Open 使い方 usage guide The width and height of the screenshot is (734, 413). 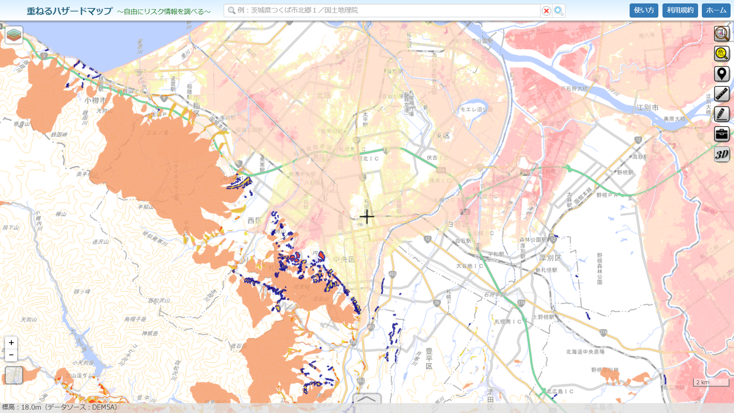click(x=644, y=10)
